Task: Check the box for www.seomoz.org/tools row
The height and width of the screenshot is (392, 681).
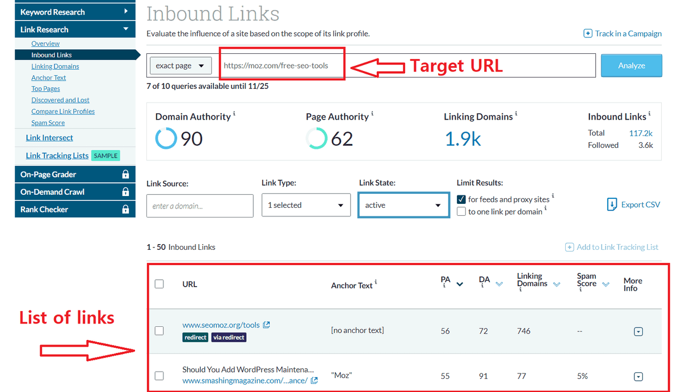Action: [159, 330]
